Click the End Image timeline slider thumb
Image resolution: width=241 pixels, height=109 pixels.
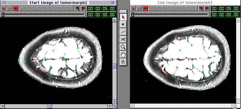tap(132, 14)
